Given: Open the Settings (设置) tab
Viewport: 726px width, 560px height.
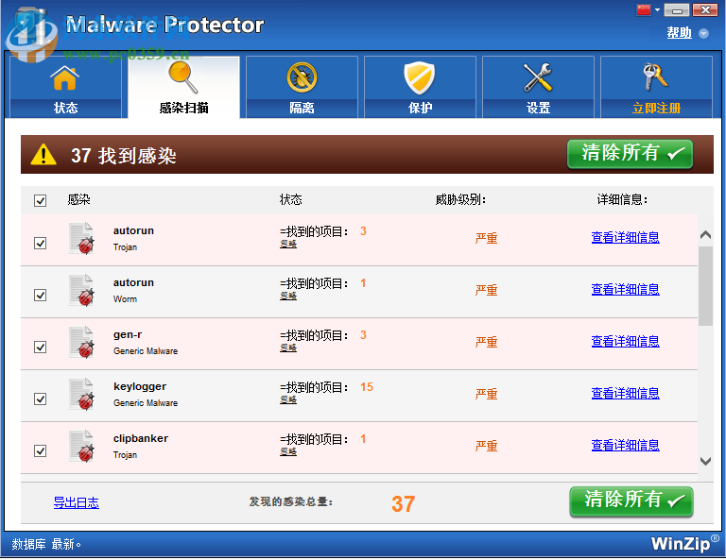Looking at the screenshot, I should click(538, 87).
